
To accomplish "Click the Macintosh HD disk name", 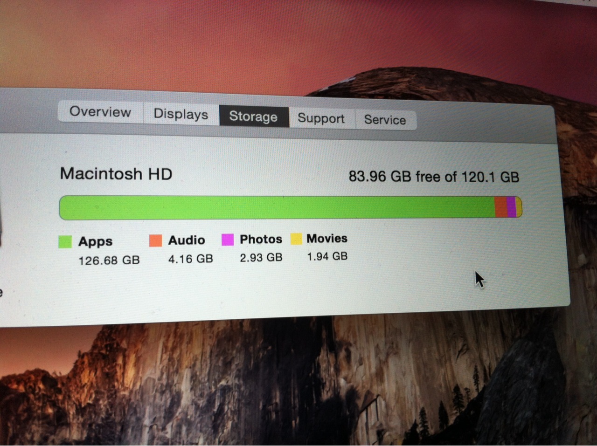I will tap(116, 174).
